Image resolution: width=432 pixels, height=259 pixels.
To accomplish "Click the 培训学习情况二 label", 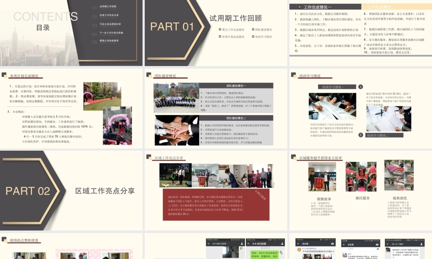I will (384, 135).
